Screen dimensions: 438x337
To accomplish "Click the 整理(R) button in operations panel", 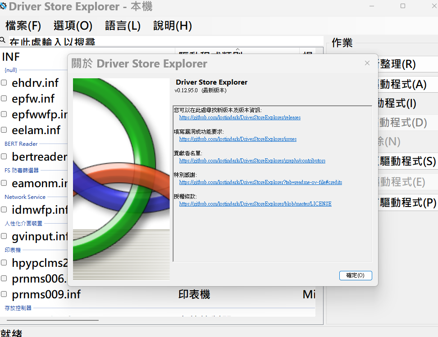I will (x=408, y=64).
